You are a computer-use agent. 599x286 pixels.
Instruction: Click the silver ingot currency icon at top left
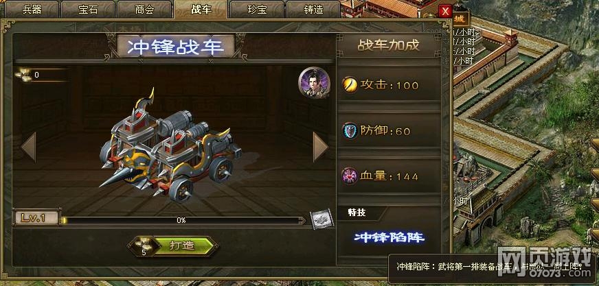click(x=23, y=75)
